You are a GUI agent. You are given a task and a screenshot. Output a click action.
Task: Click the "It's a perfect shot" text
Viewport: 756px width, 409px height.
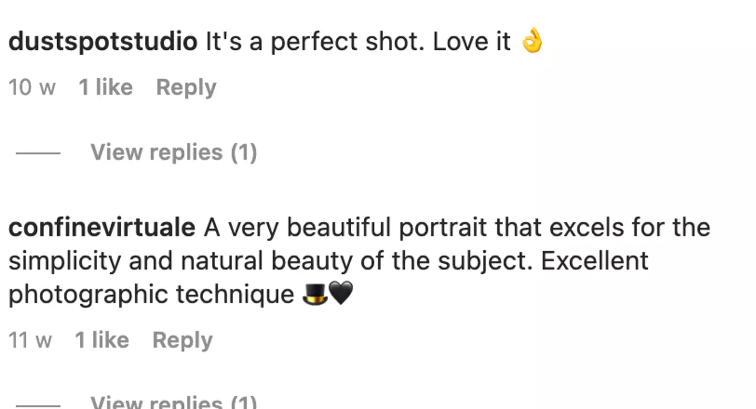(x=313, y=41)
